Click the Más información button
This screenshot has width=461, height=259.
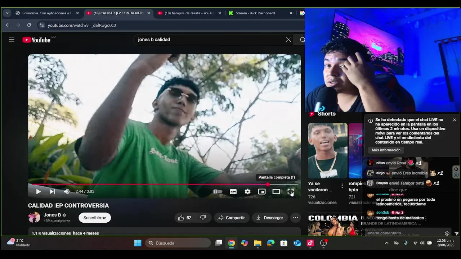coord(386,150)
